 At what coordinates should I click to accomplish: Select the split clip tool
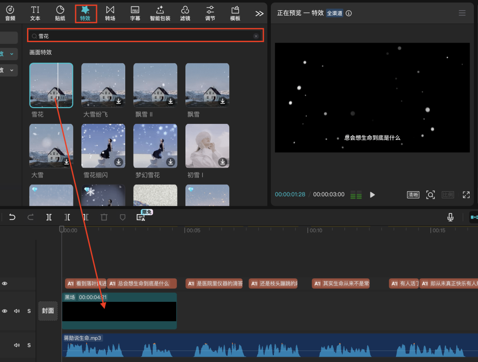49,217
